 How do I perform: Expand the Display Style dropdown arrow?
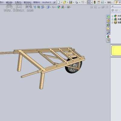coord(50,7)
